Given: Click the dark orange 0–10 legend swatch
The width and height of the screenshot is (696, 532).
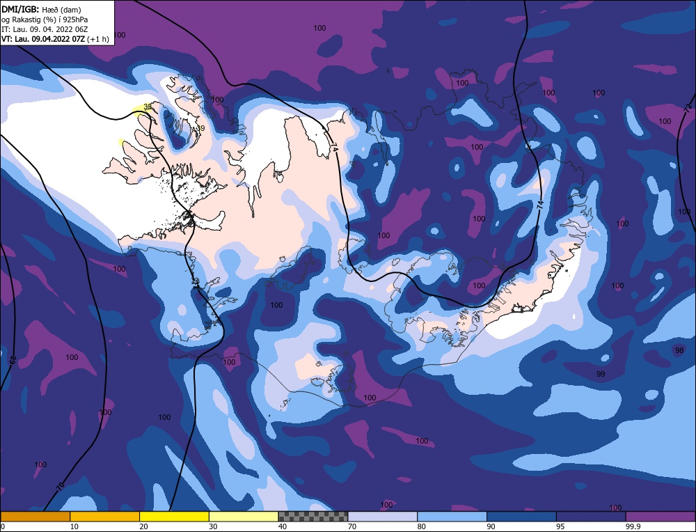Looking at the screenshot, I should pos(35,516).
